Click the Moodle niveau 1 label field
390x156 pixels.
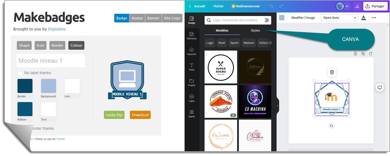pyautogui.click(x=50, y=61)
